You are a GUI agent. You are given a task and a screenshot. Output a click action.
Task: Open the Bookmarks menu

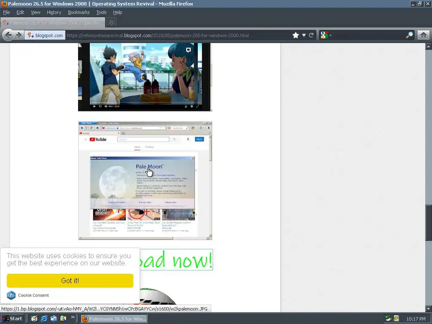79,12
